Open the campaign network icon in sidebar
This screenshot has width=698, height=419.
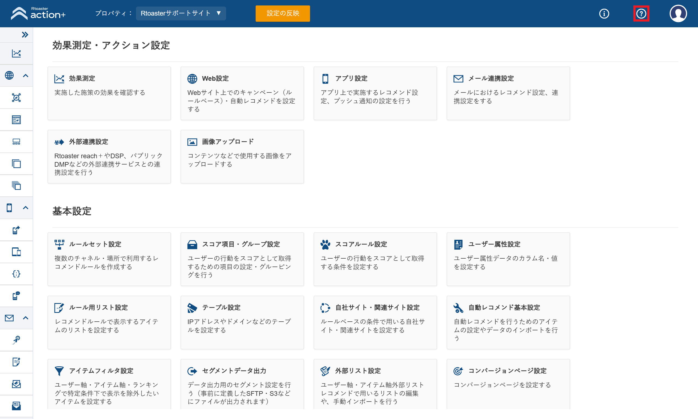pyautogui.click(x=16, y=97)
